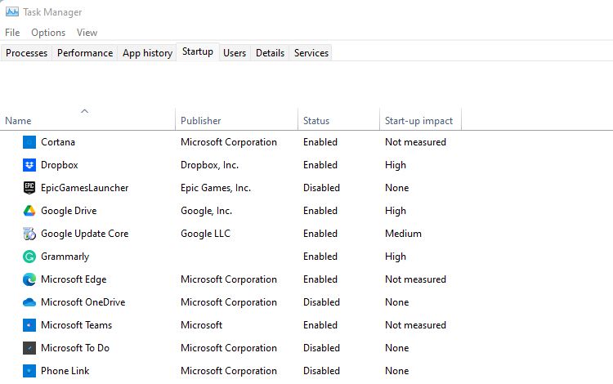The height and width of the screenshot is (384, 613).
Task: Sort entries by Status column header
Action: tap(316, 121)
